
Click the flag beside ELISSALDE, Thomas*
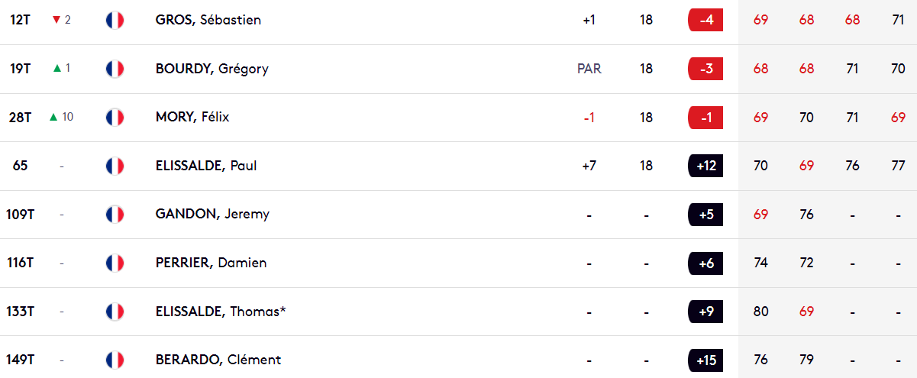click(115, 312)
